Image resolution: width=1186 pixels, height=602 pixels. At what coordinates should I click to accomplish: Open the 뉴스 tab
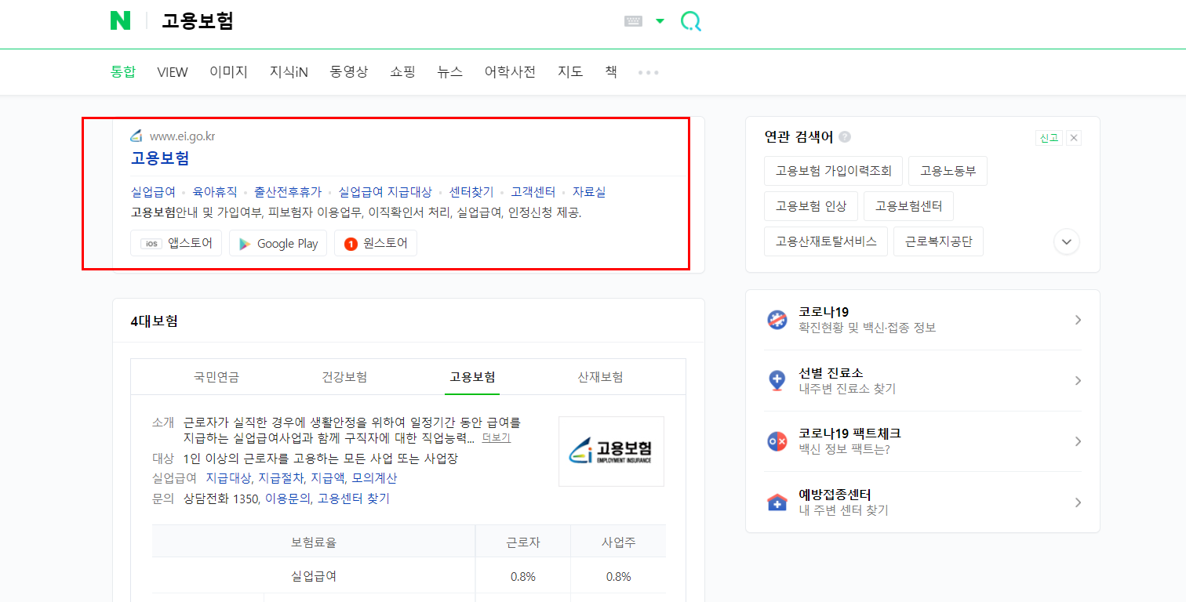tap(450, 72)
